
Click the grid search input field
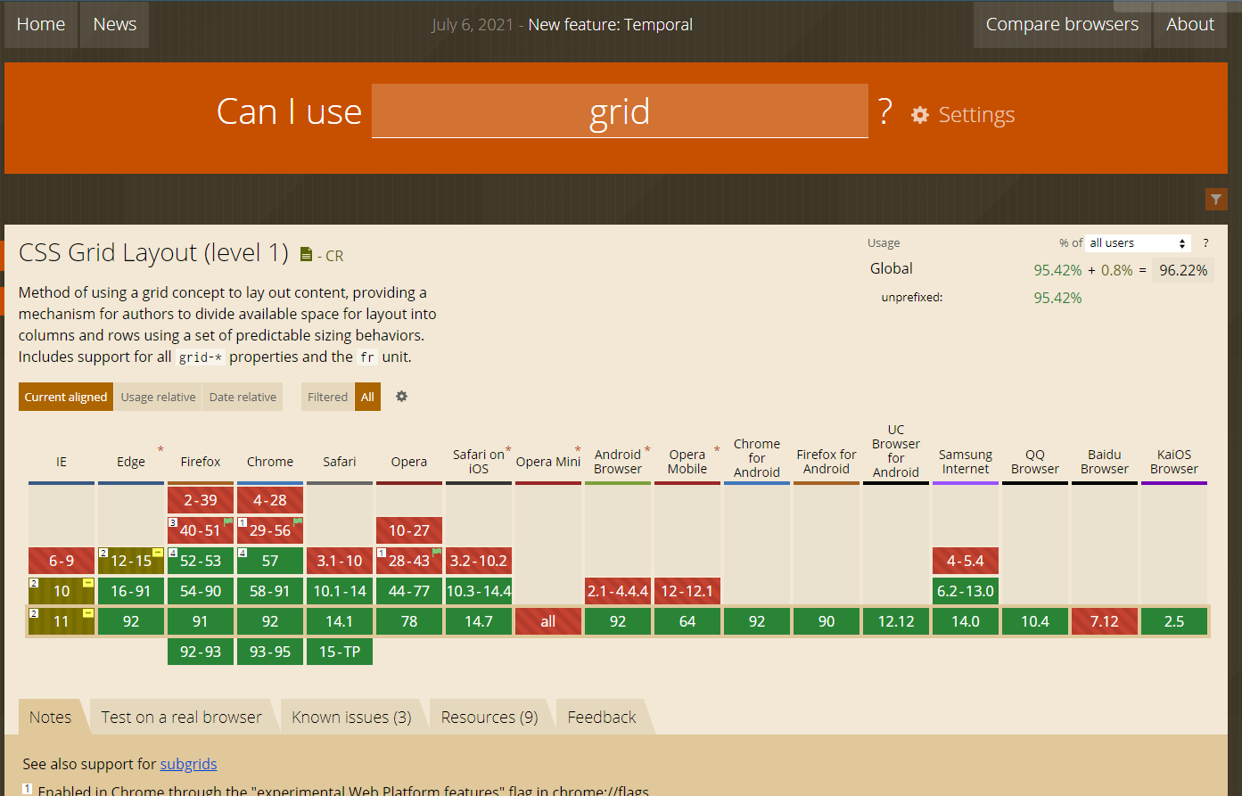tap(620, 111)
